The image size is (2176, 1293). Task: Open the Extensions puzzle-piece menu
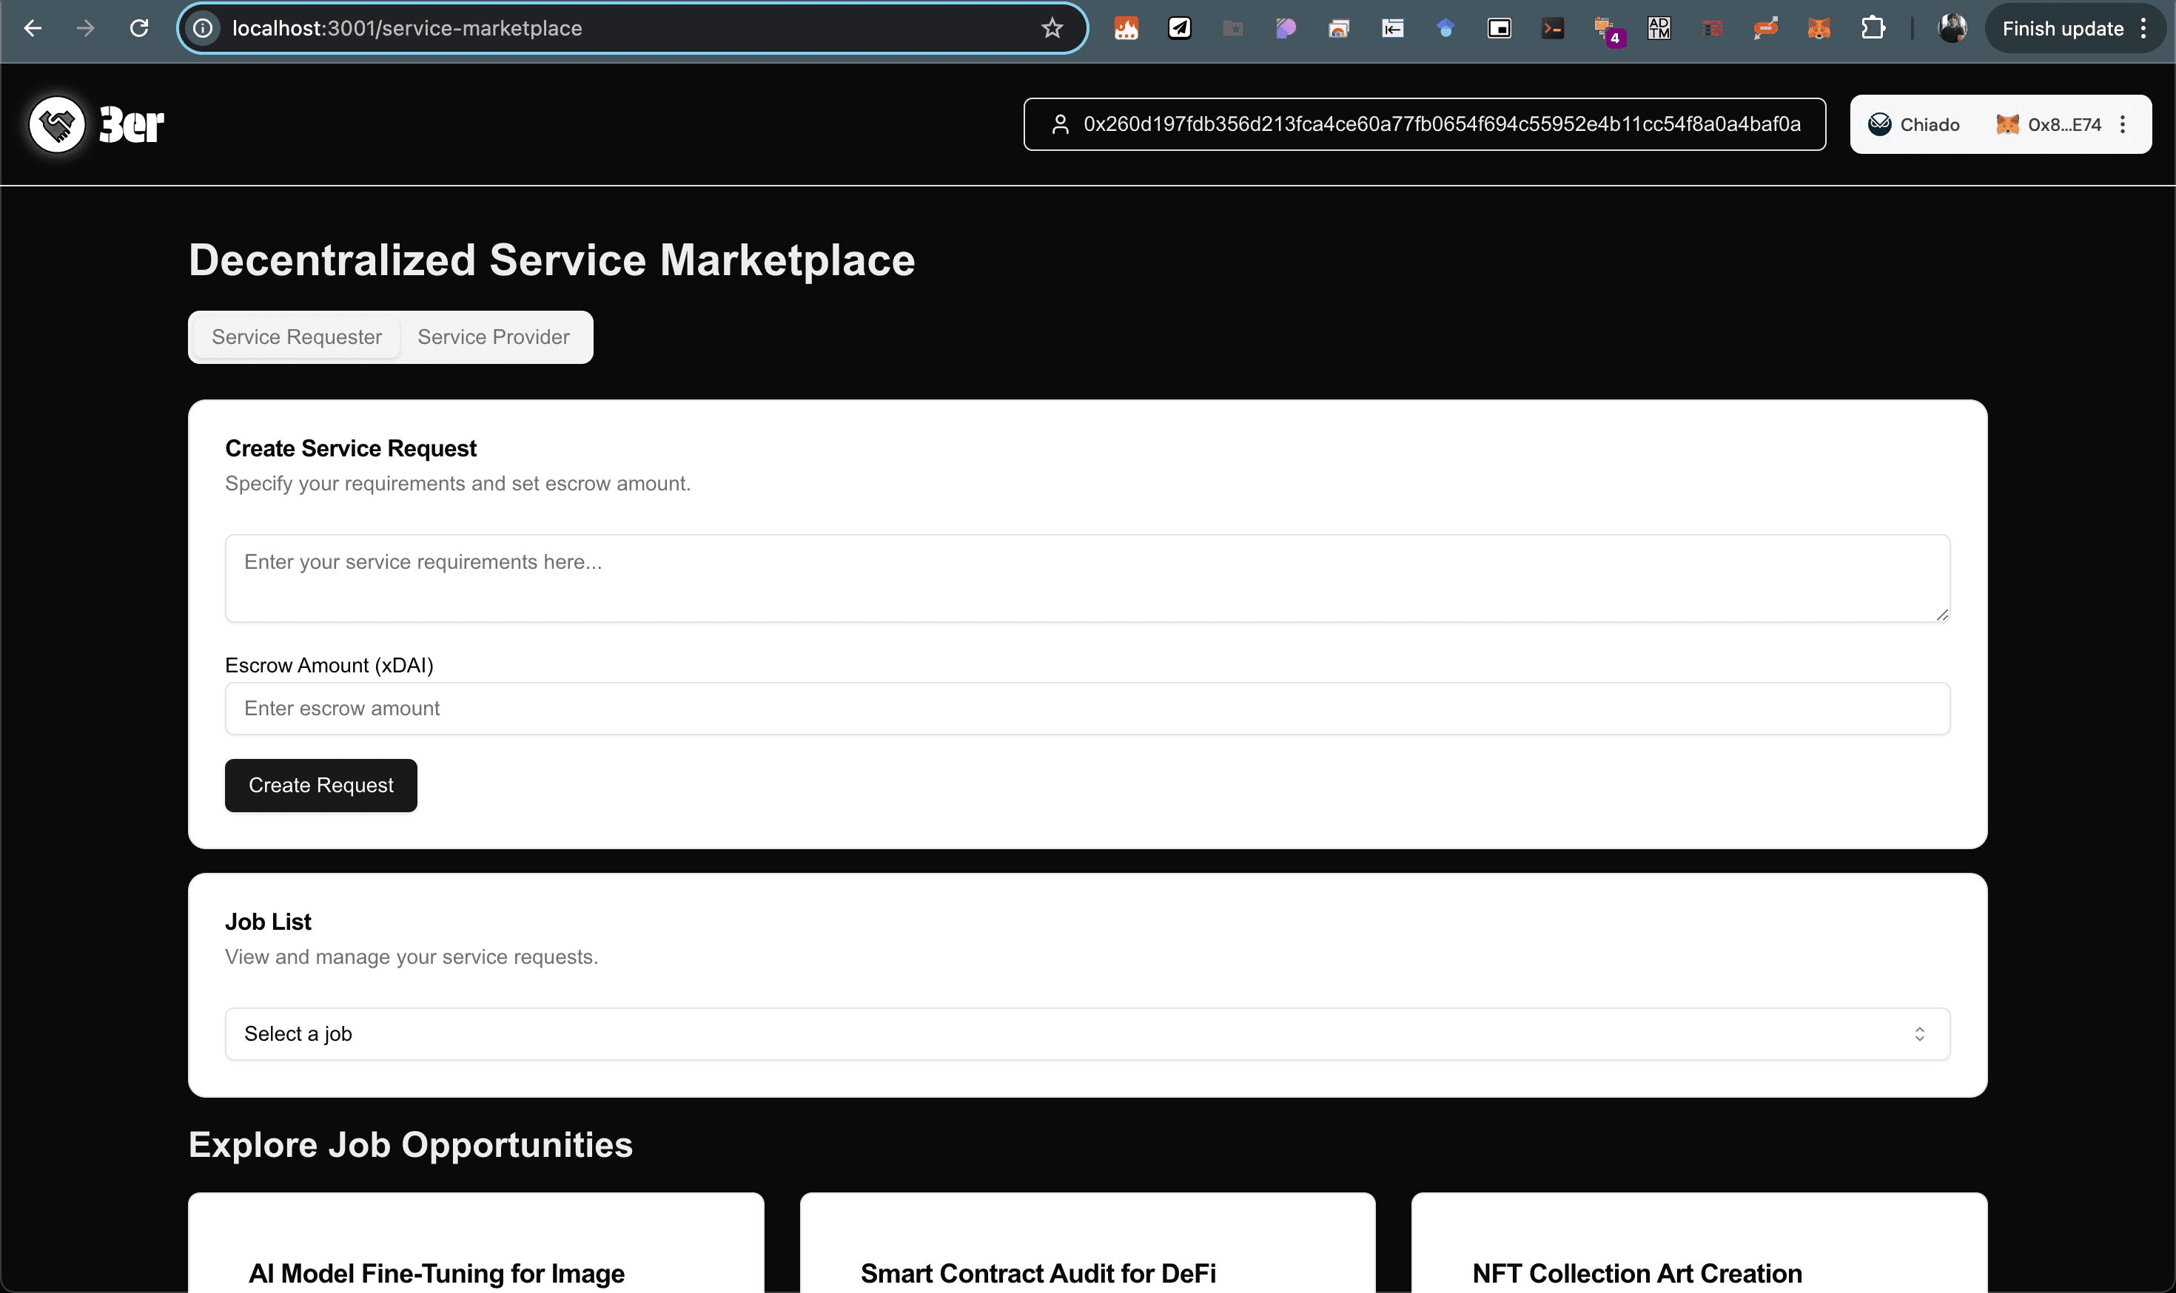(1873, 28)
